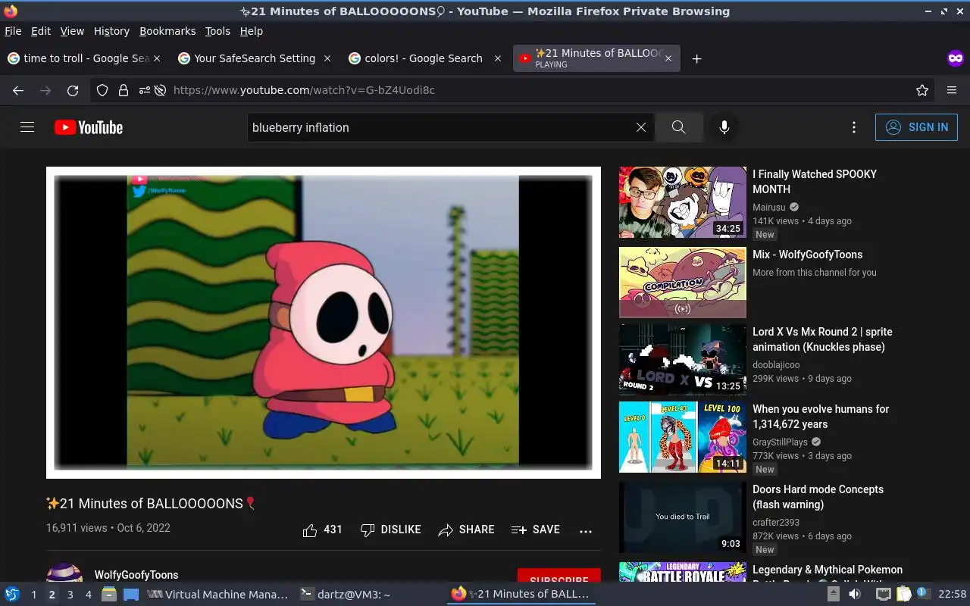Click the autoplay blocked icon
The height and width of the screenshot is (606, 970).
[x=160, y=90]
